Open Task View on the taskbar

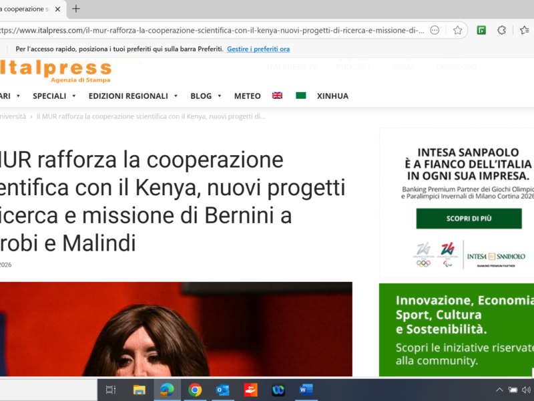tap(110, 390)
